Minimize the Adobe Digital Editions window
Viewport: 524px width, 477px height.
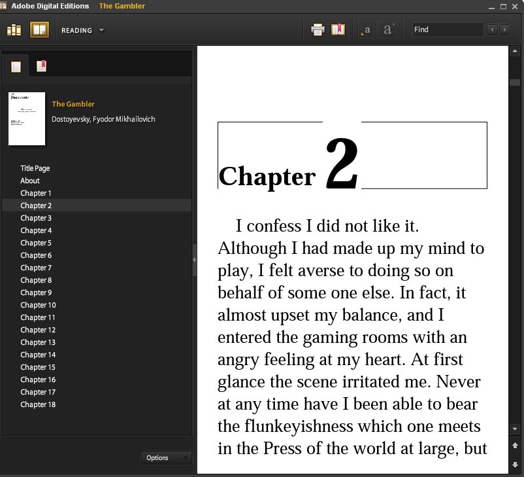pos(491,7)
